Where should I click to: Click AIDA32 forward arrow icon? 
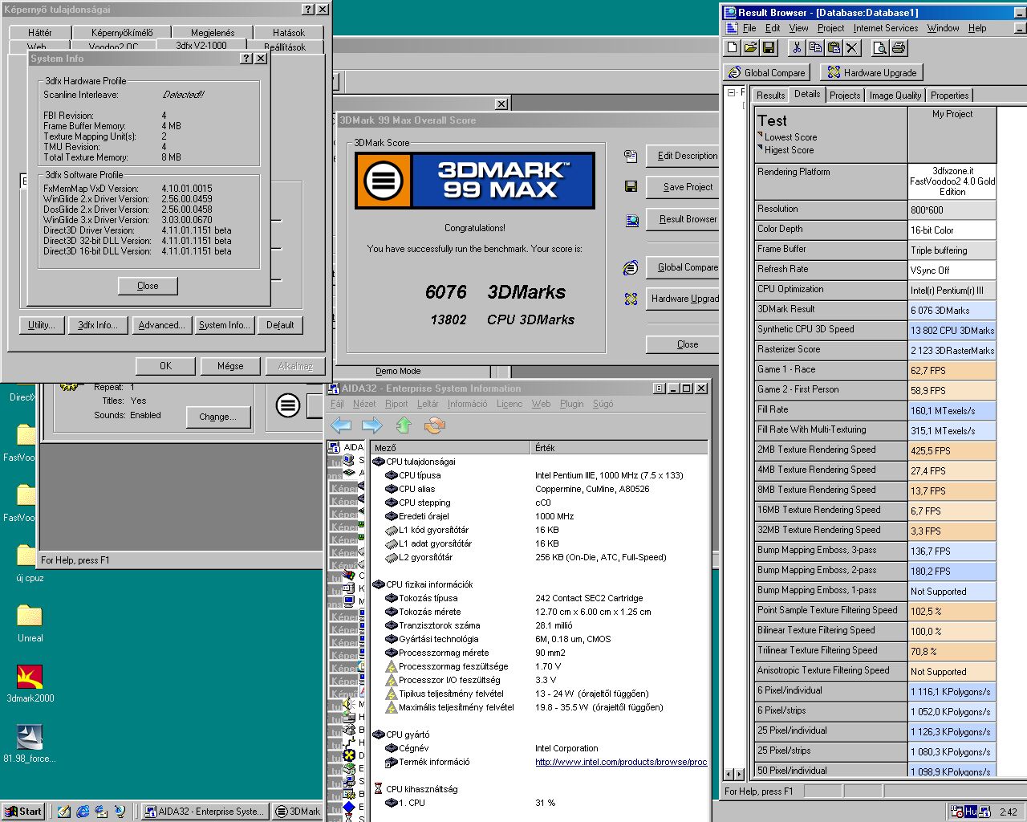point(371,425)
